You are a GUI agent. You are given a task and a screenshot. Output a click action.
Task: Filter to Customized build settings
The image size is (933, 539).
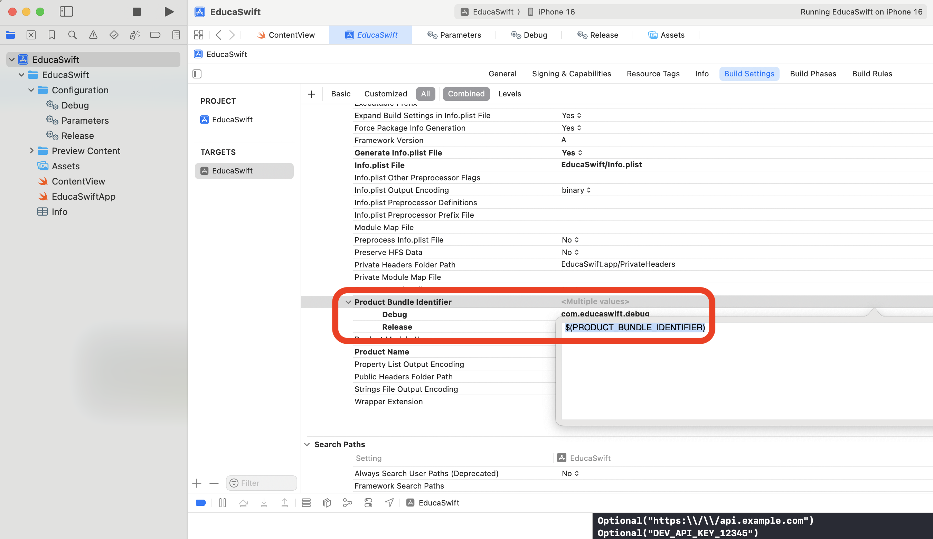[x=385, y=94]
